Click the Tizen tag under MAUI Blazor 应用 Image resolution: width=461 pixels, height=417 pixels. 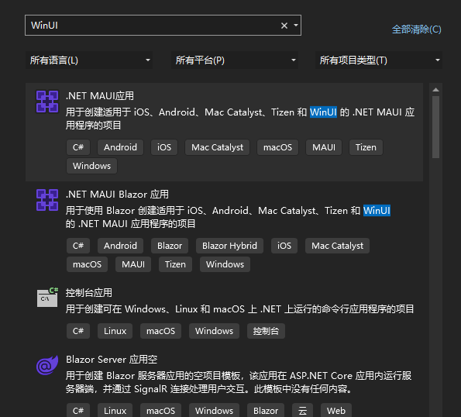click(175, 264)
